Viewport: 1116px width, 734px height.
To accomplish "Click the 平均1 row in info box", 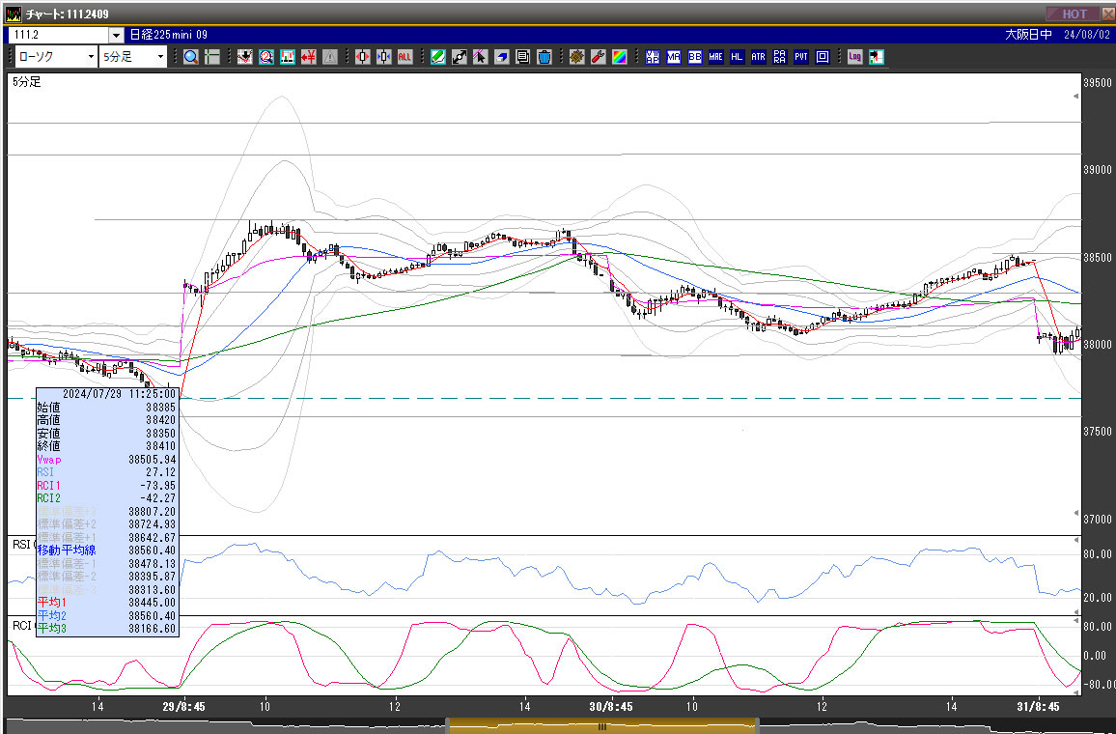I will click(107, 603).
